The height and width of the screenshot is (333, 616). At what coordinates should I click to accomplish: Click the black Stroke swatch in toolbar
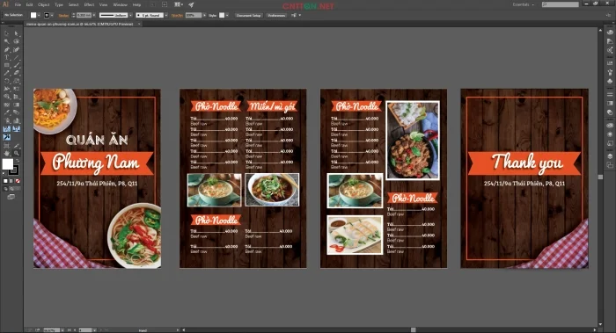click(x=14, y=170)
